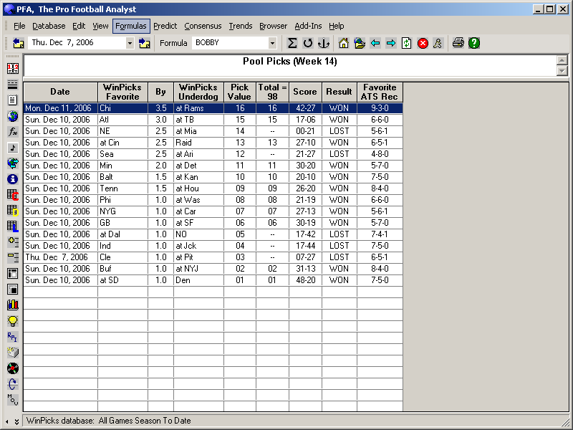The width and height of the screenshot is (573, 430).
Task: Go to the previous date with the folder-arrow icon
Action: 19,43
